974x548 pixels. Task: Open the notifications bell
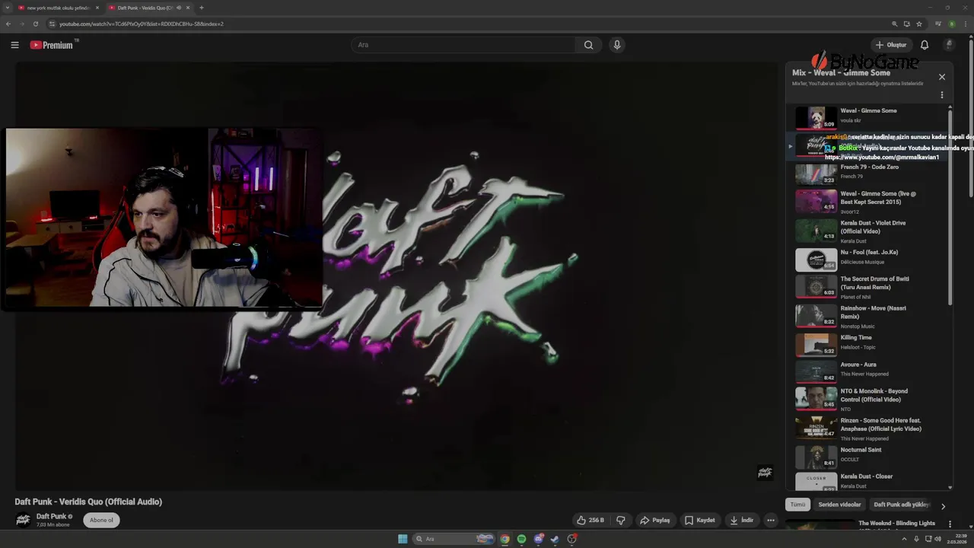coord(925,45)
